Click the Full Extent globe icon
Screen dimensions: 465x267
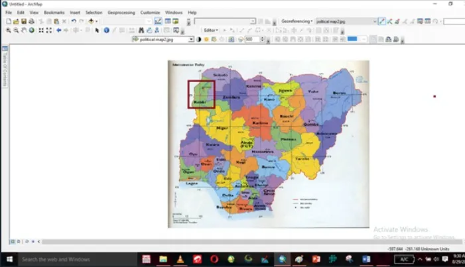point(31,30)
